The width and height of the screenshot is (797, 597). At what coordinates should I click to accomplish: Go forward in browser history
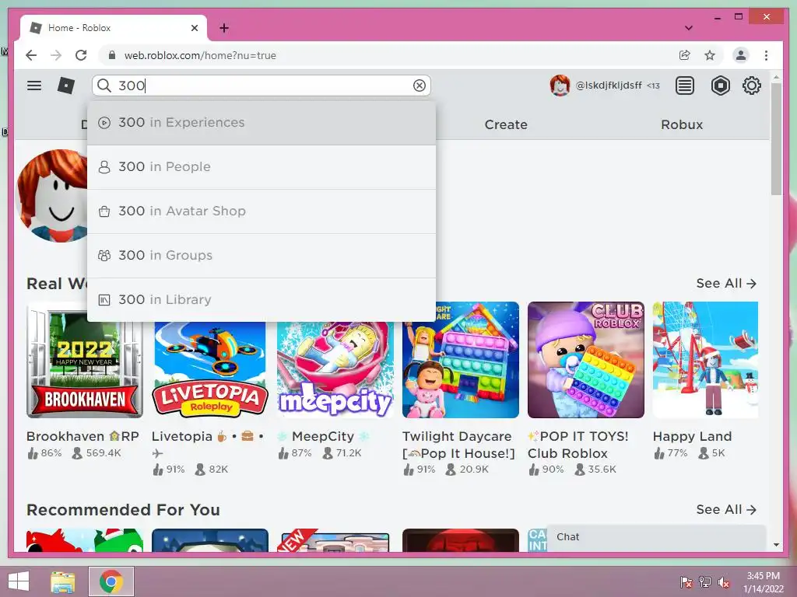(x=56, y=55)
